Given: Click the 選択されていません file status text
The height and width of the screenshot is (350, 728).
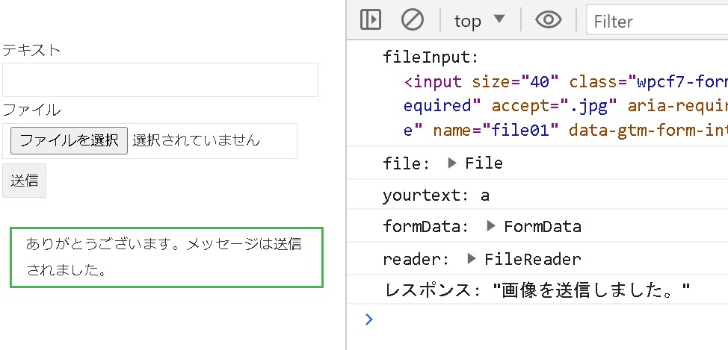Looking at the screenshot, I should [197, 140].
